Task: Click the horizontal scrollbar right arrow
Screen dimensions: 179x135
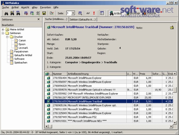Action: tap(171, 126)
